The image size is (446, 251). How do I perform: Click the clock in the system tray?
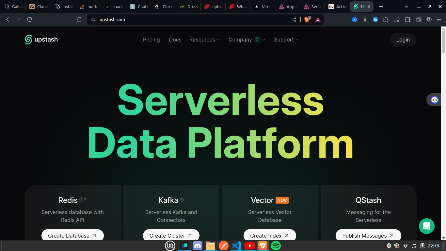click(434, 246)
